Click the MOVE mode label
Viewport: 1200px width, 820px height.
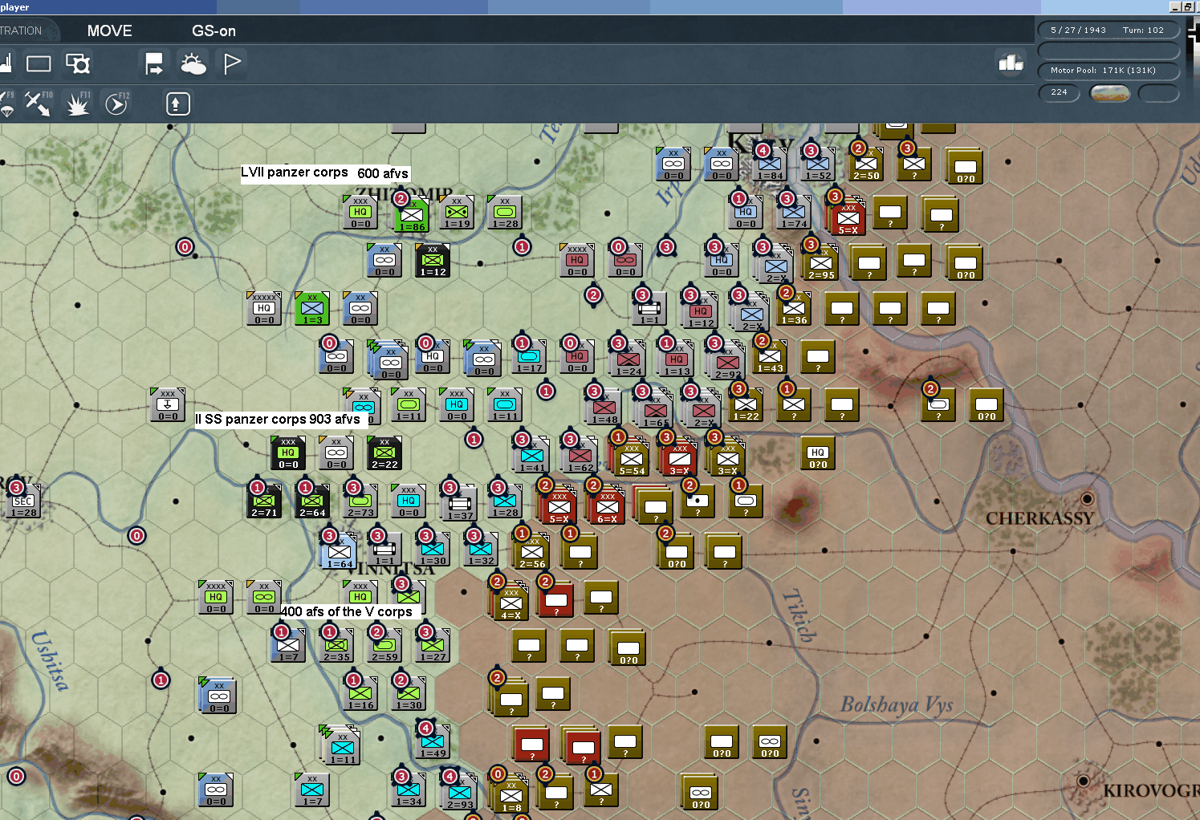click(x=110, y=31)
